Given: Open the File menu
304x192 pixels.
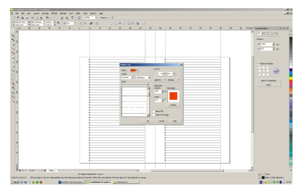Looking at the screenshot, I should [17, 13].
